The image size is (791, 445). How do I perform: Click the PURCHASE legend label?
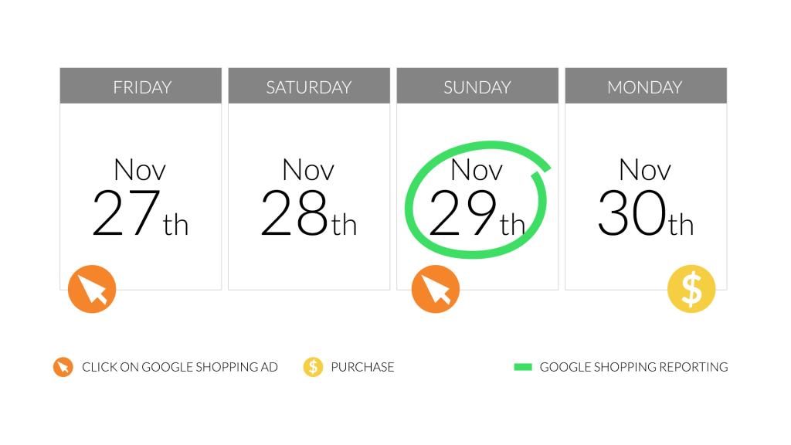362,367
